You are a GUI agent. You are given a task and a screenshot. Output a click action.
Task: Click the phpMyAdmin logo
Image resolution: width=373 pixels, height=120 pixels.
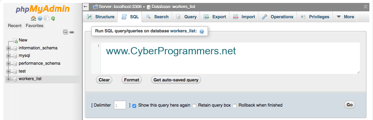(43, 9)
